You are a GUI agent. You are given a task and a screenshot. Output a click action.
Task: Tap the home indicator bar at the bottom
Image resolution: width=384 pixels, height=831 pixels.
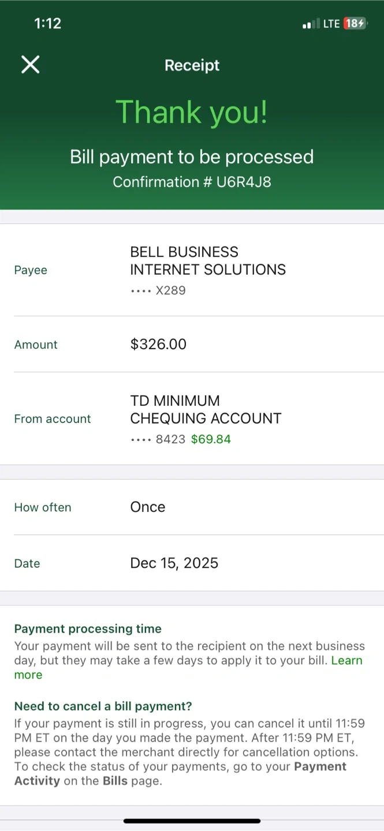tap(192, 821)
